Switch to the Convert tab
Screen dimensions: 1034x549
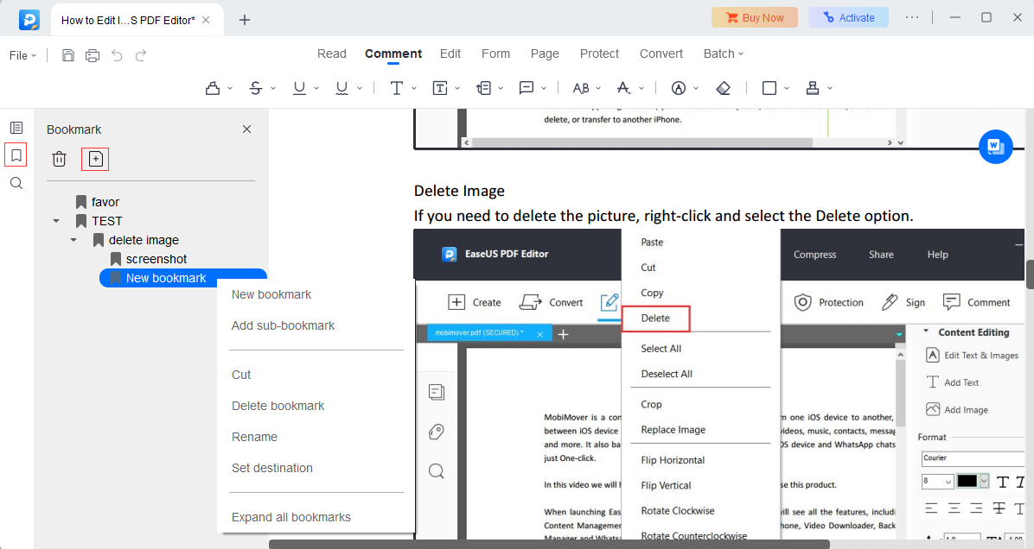click(x=661, y=54)
